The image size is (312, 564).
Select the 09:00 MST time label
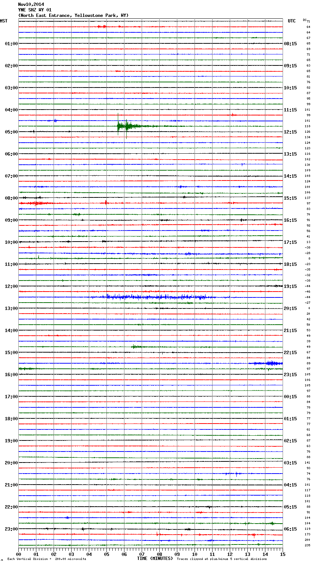click(11, 220)
